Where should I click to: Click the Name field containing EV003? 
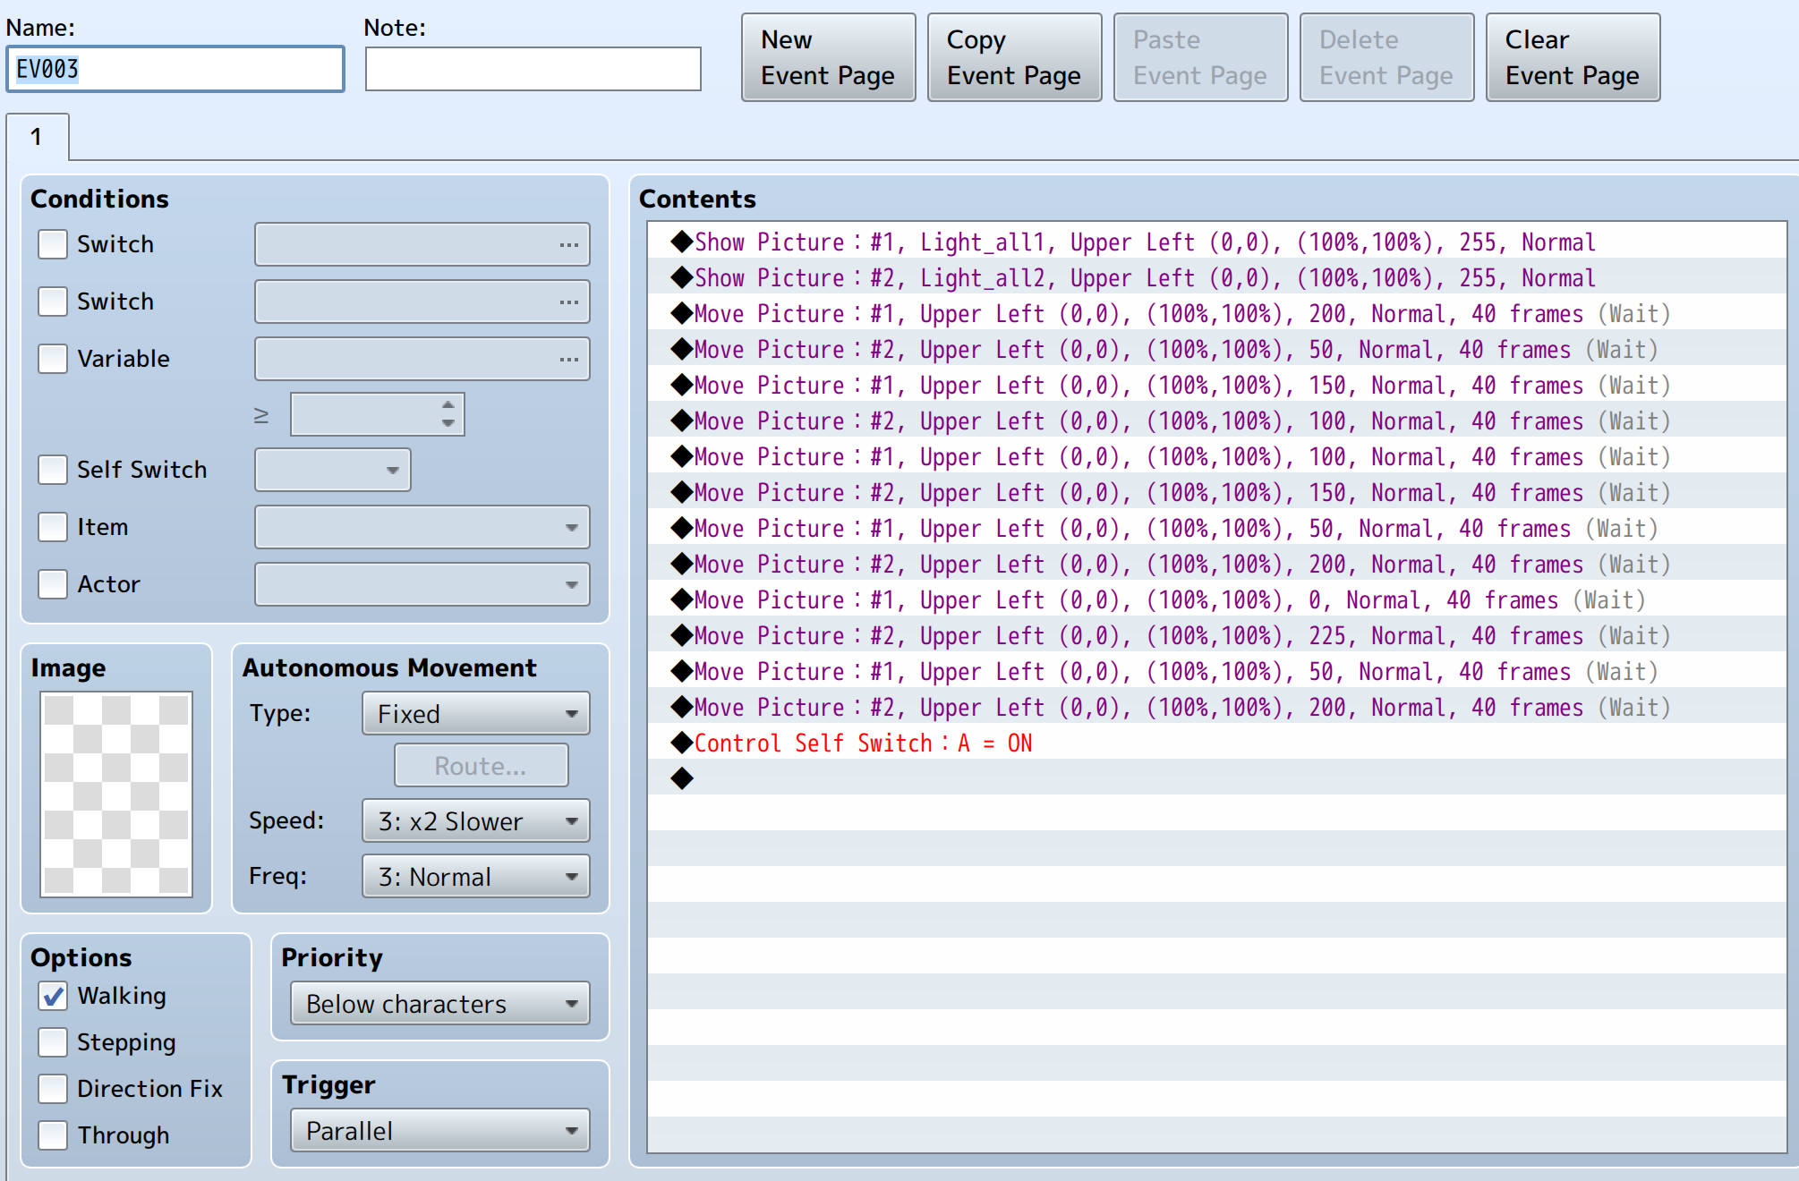175,69
